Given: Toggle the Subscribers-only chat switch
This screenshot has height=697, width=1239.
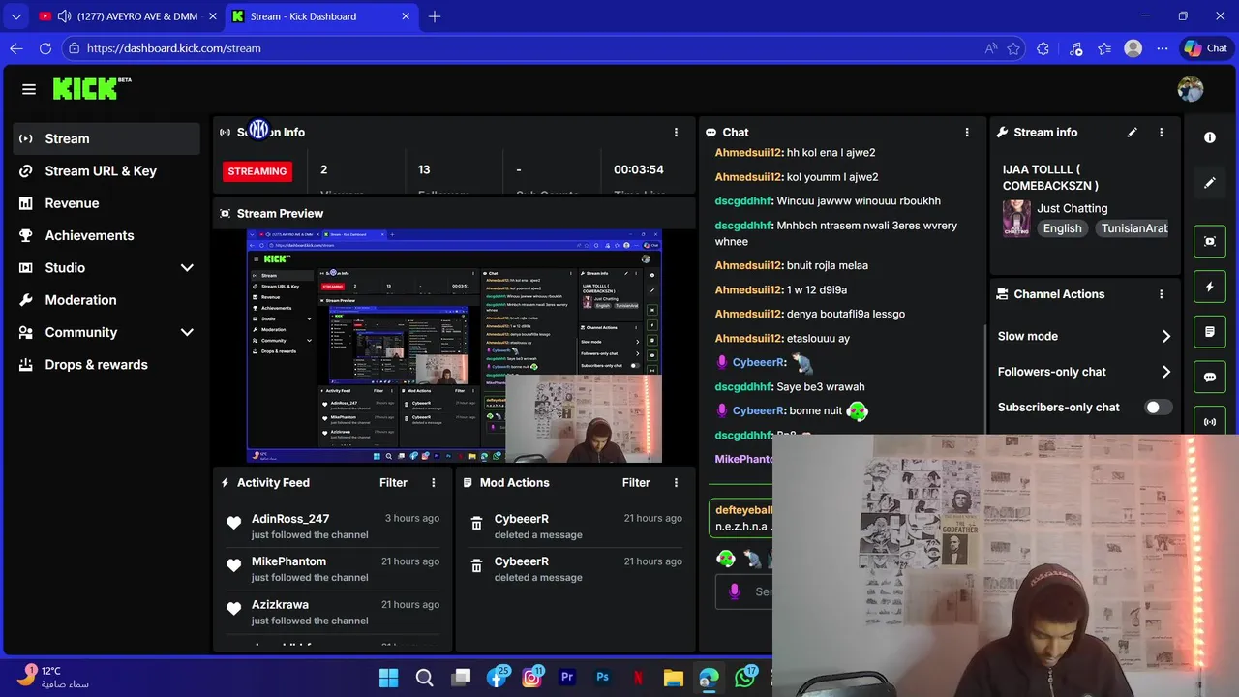Looking at the screenshot, I should click(1159, 408).
